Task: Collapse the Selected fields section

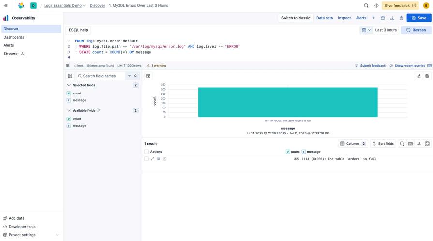Action: pyautogui.click(x=69, y=85)
